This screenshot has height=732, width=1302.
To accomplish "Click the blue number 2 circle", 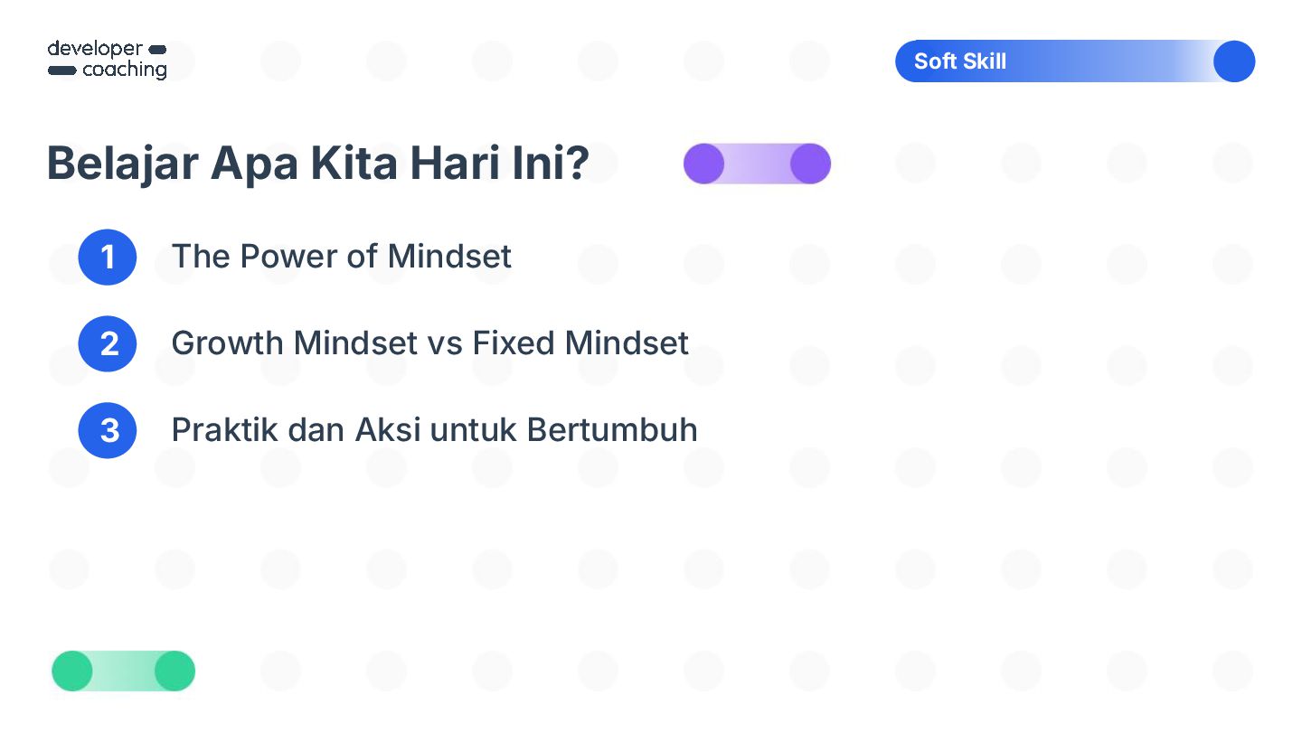I will point(108,343).
